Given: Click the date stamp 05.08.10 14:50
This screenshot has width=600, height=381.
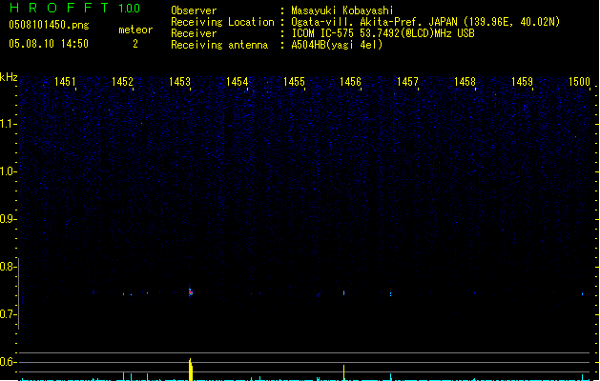Looking at the screenshot, I should click(49, 44).
